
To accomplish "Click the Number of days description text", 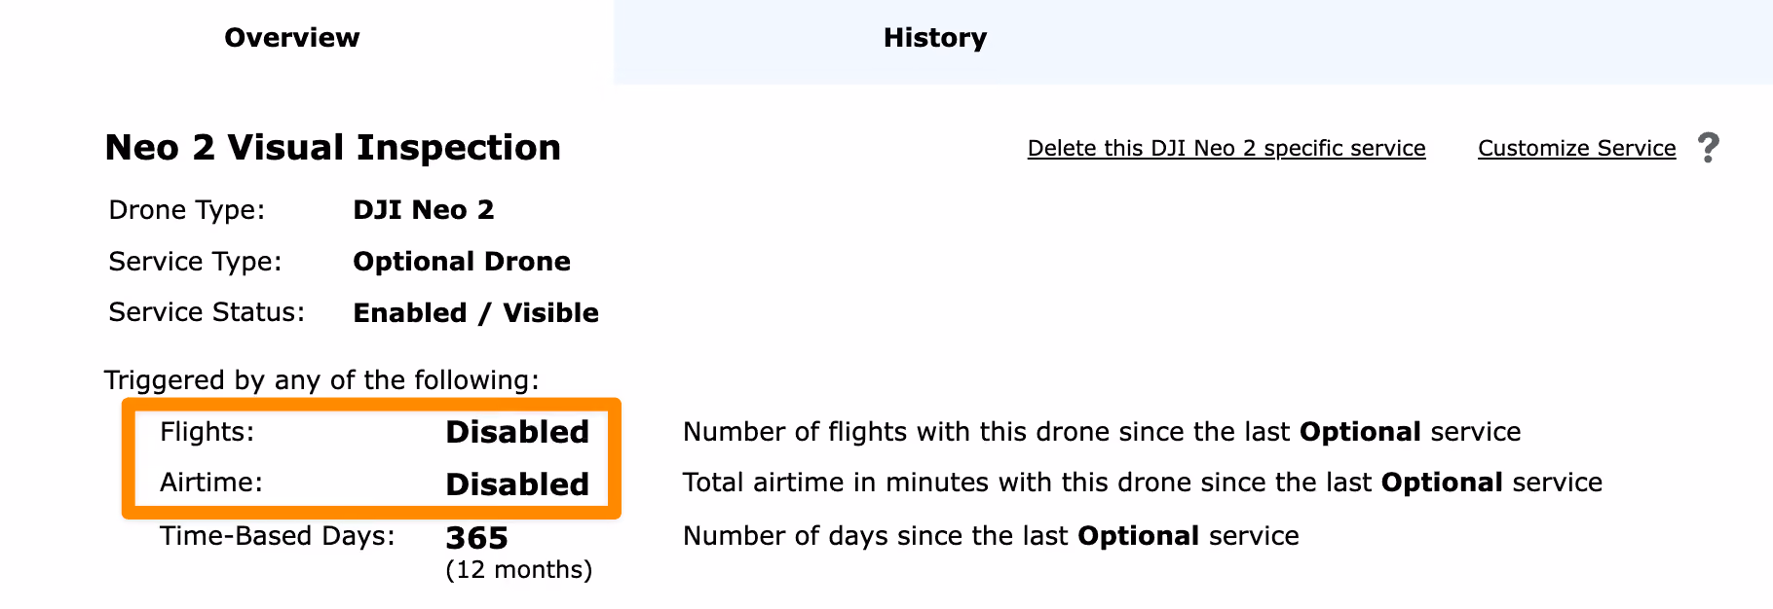I will click(x=991, y=536).
